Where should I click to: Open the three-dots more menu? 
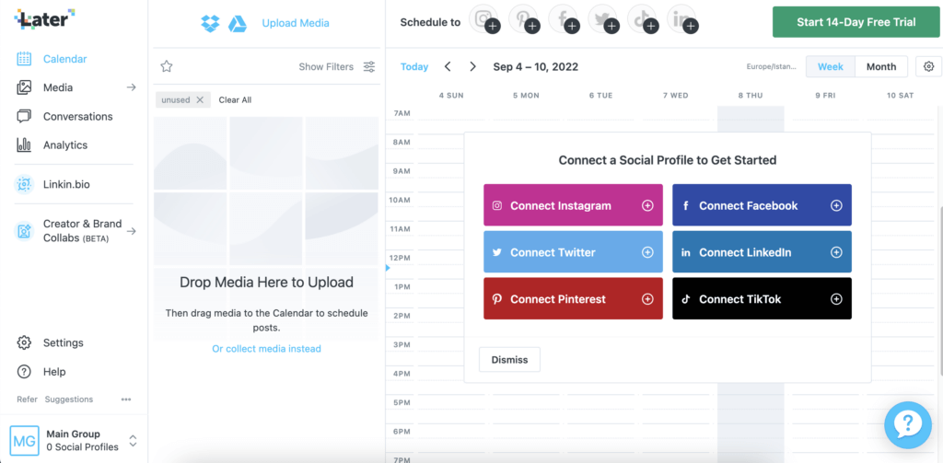pyautogui.click(x=125, y=399)
